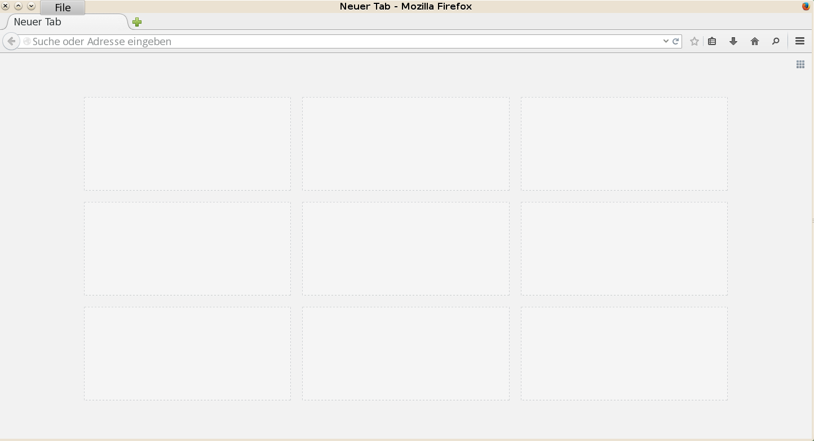Toggle the new tab tiles grid icon

[x=800, y=64]
